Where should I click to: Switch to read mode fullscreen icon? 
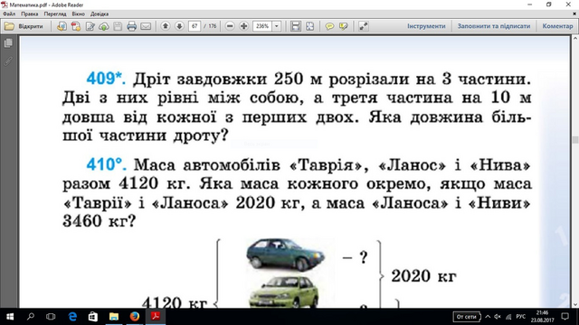[x=364, y=26]
